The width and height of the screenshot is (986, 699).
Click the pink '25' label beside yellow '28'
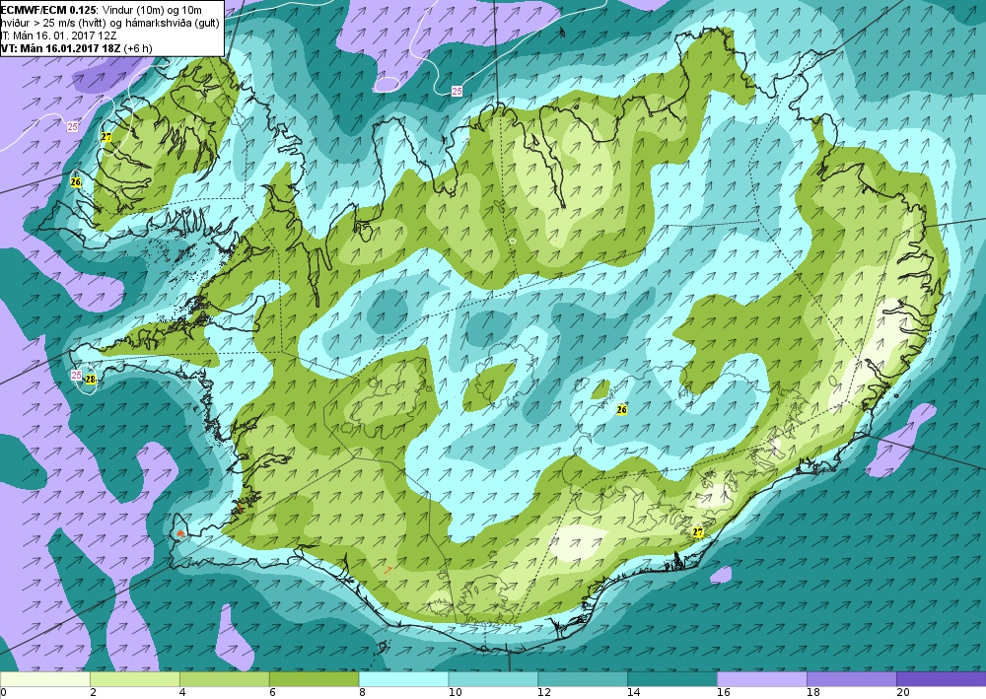(77, 376)
